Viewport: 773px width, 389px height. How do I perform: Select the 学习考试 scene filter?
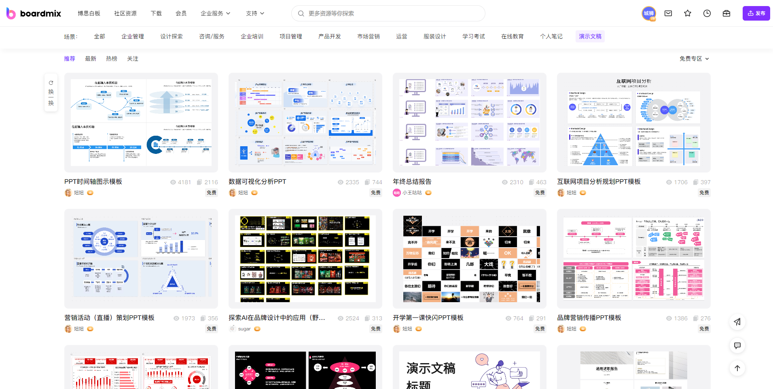[x=474, y=36]
